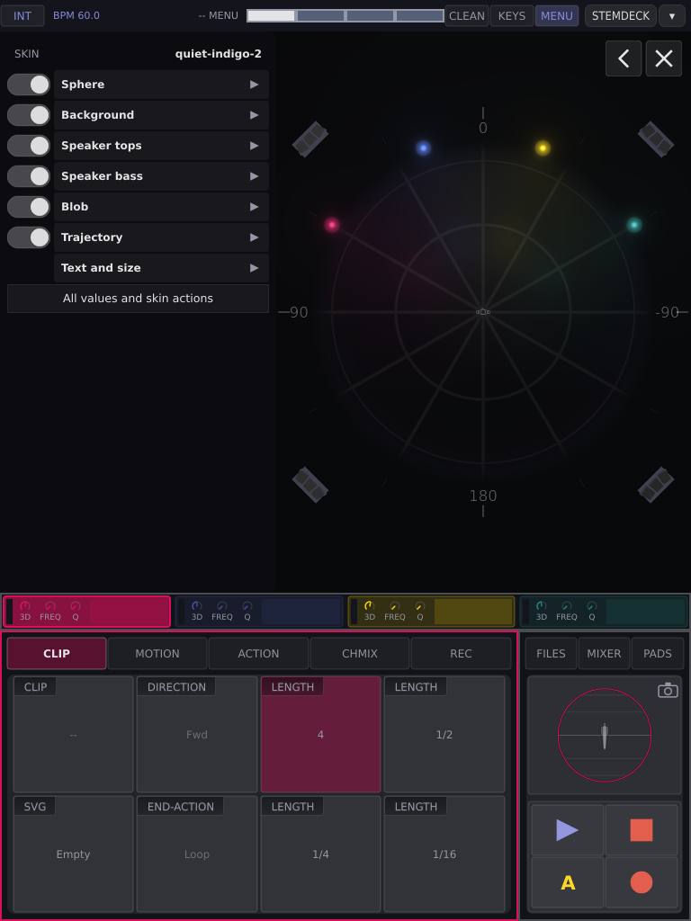Click the CLEAN button

pos(467,16)
